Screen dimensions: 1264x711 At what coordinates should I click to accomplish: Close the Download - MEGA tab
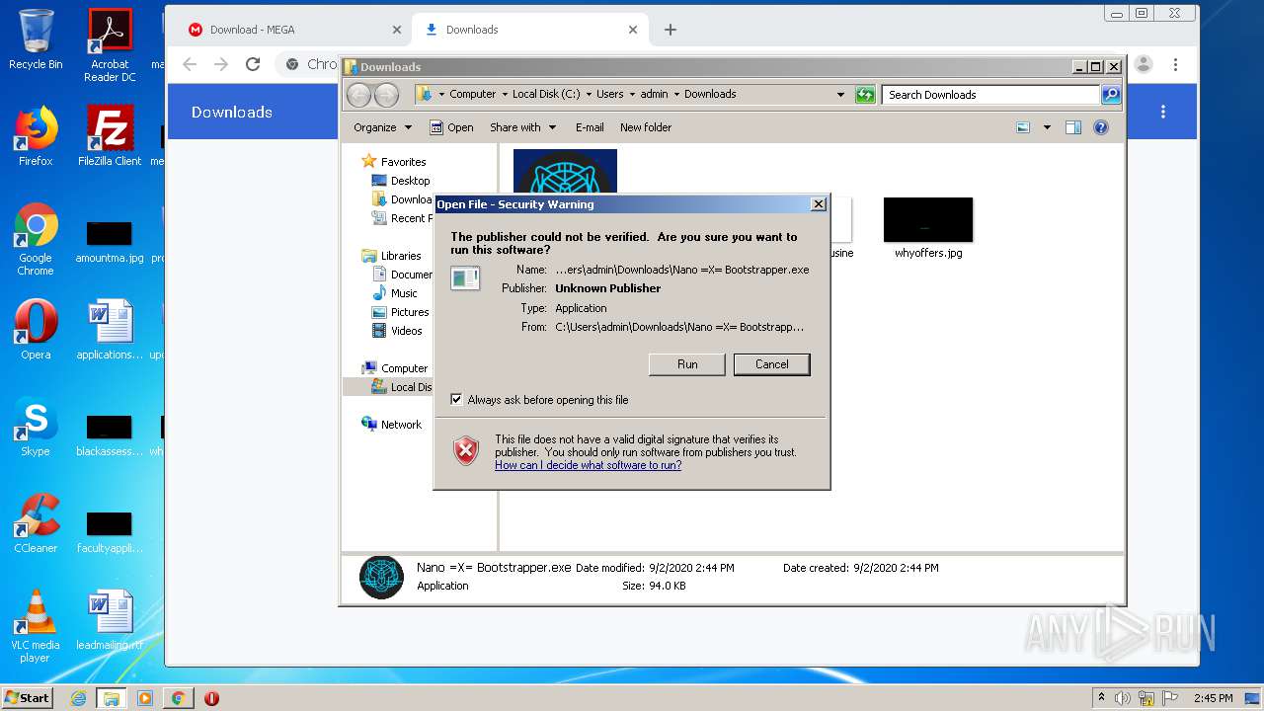click(397, 30)
